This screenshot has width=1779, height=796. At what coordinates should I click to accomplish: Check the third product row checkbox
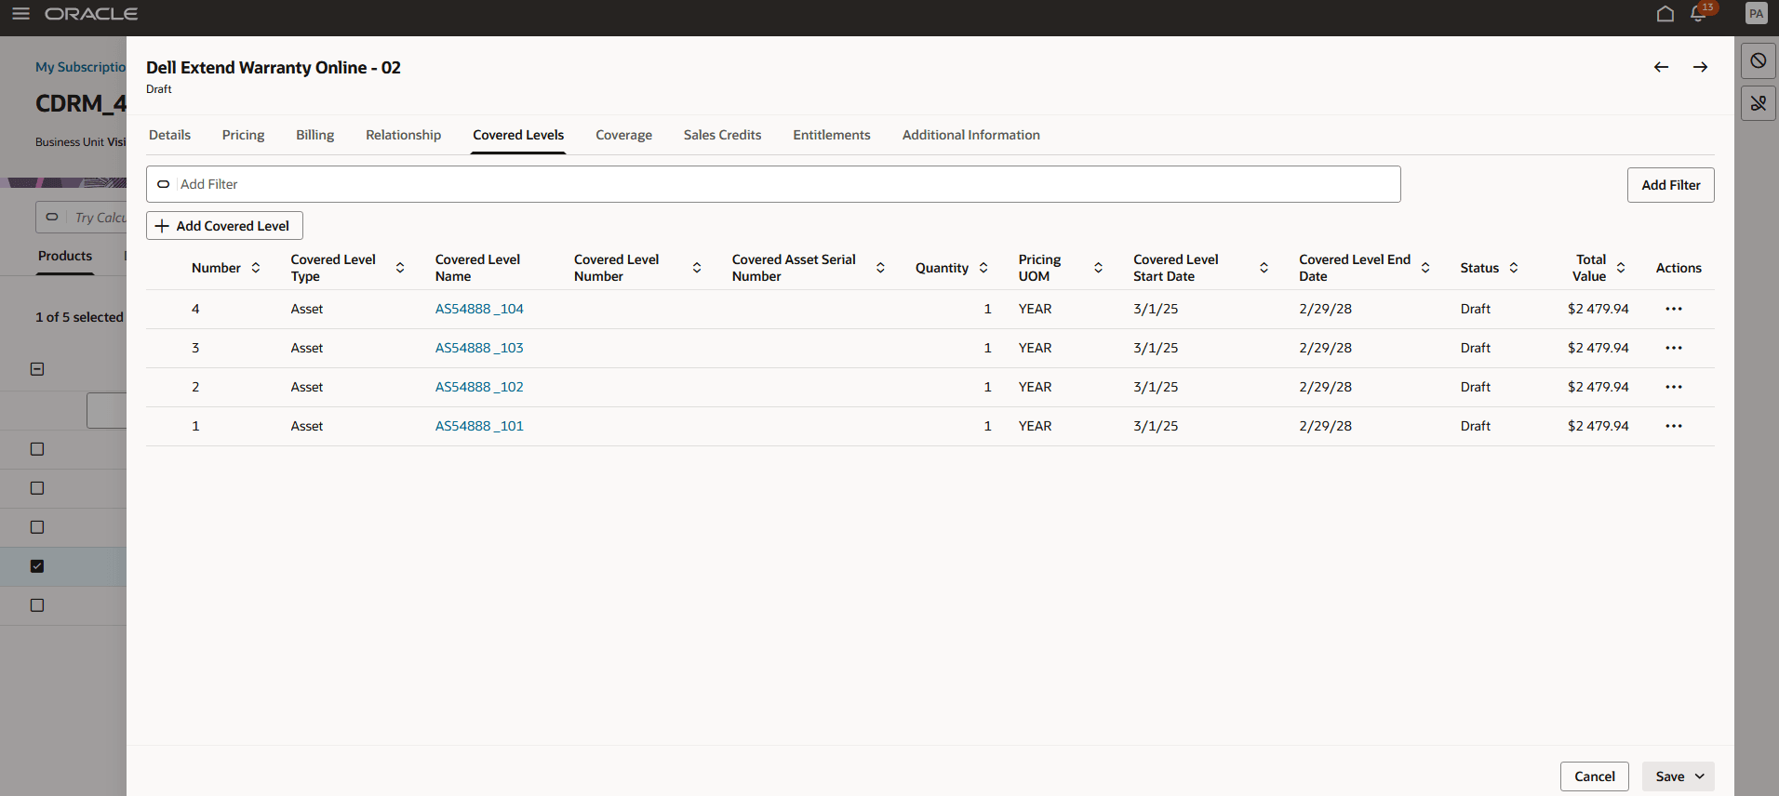click(x=37, y=527)
